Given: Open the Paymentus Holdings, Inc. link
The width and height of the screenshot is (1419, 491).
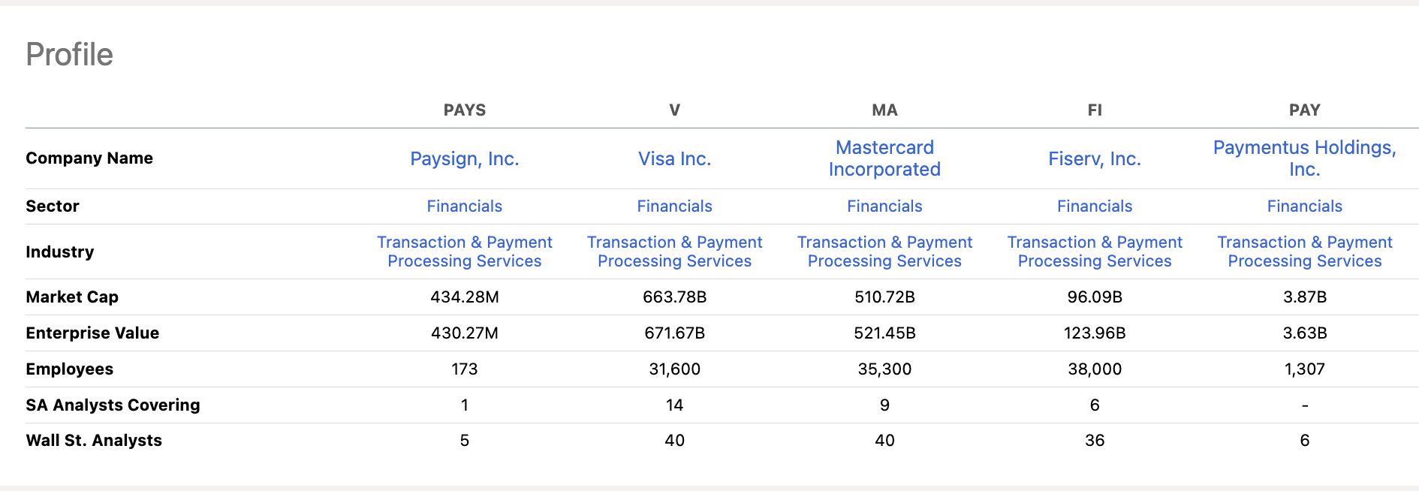Looking at the screenshot, I should tap(1304, 158).
